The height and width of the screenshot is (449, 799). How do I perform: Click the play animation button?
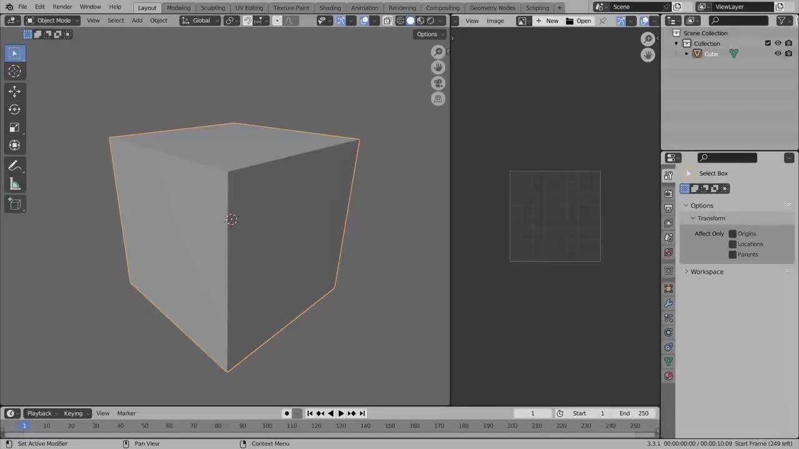point(341,413)
